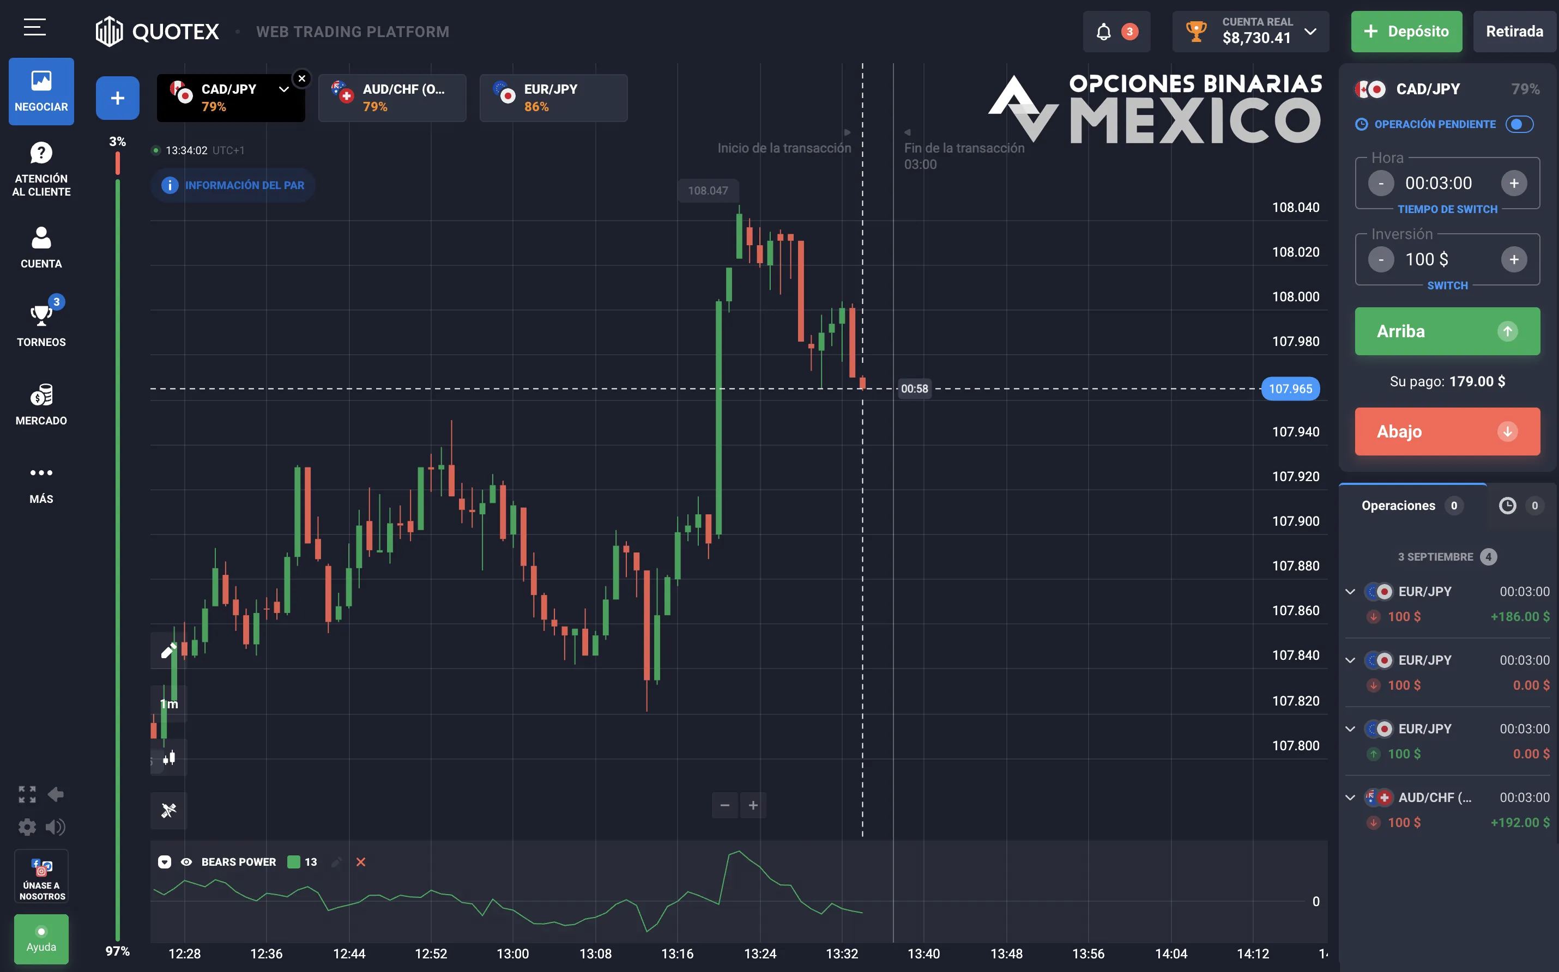This screenshot has height=972, width=1559.
Task: Remove the Bears Power indicator
Action: coord(361,862)
